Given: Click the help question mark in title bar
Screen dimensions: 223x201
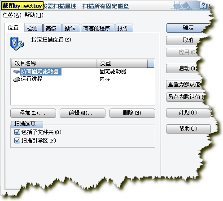Looking at the screenshot, I should [x=203, y=5].
